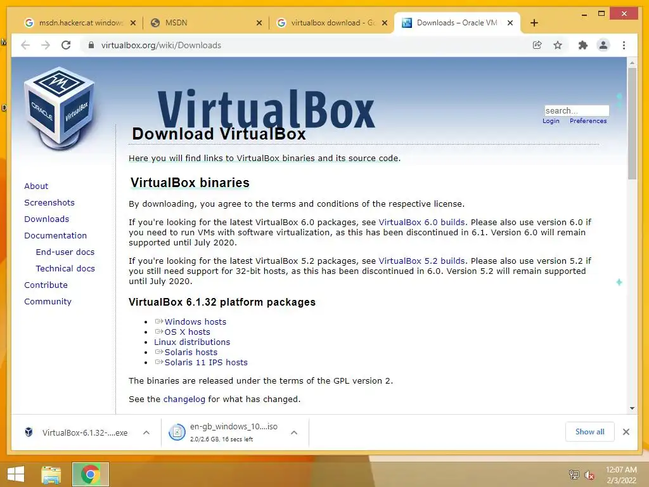
Task: Open the extensions puzzle icon
Action: (583, 45)
